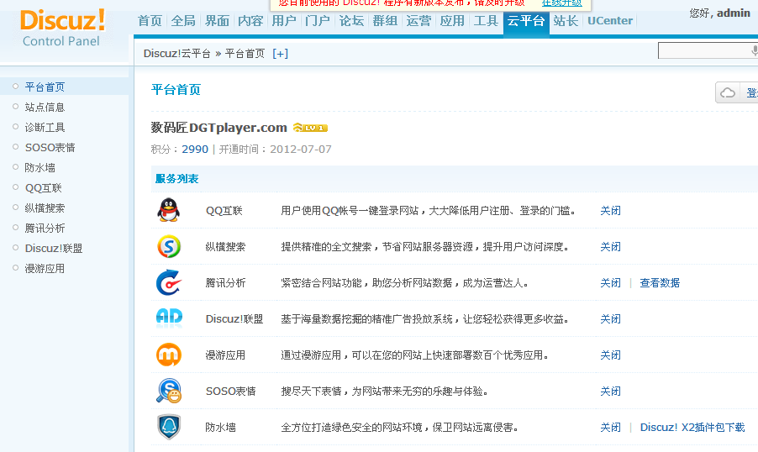Click the 服务列表 section header
The width and height of the screenshot is (758, 452).
click(x=177, y=178)
